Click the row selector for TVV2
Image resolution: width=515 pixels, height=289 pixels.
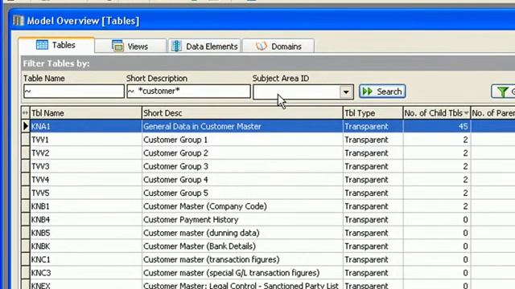25,153
